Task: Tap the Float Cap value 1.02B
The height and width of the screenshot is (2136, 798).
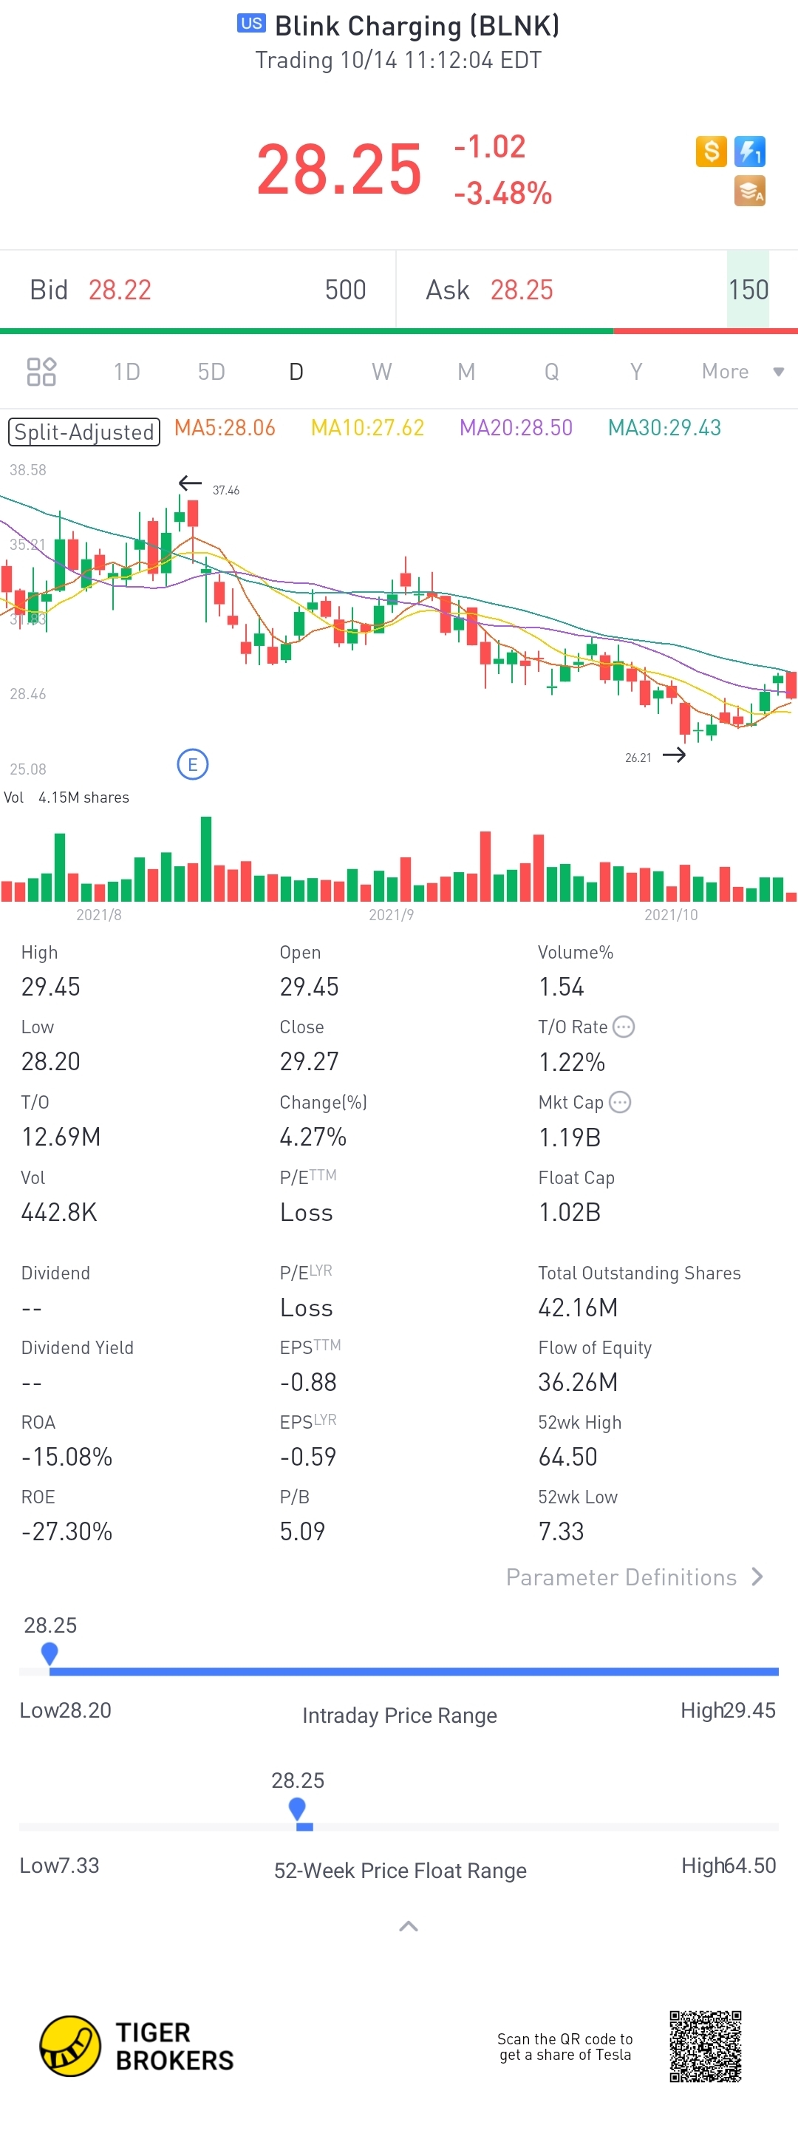Action: click(569, 1211)
